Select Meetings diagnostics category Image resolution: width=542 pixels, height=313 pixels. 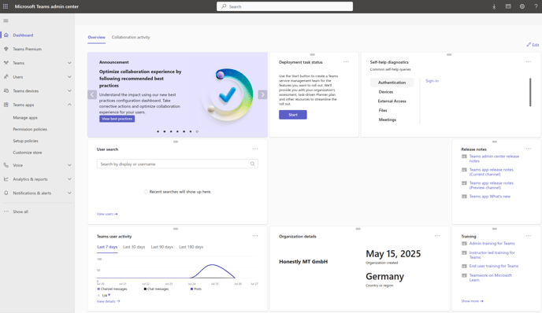click(x=387, y=120)
